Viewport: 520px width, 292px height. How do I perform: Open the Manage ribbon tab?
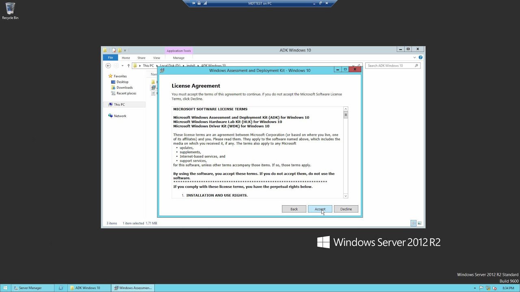click(x=179, y=58)
